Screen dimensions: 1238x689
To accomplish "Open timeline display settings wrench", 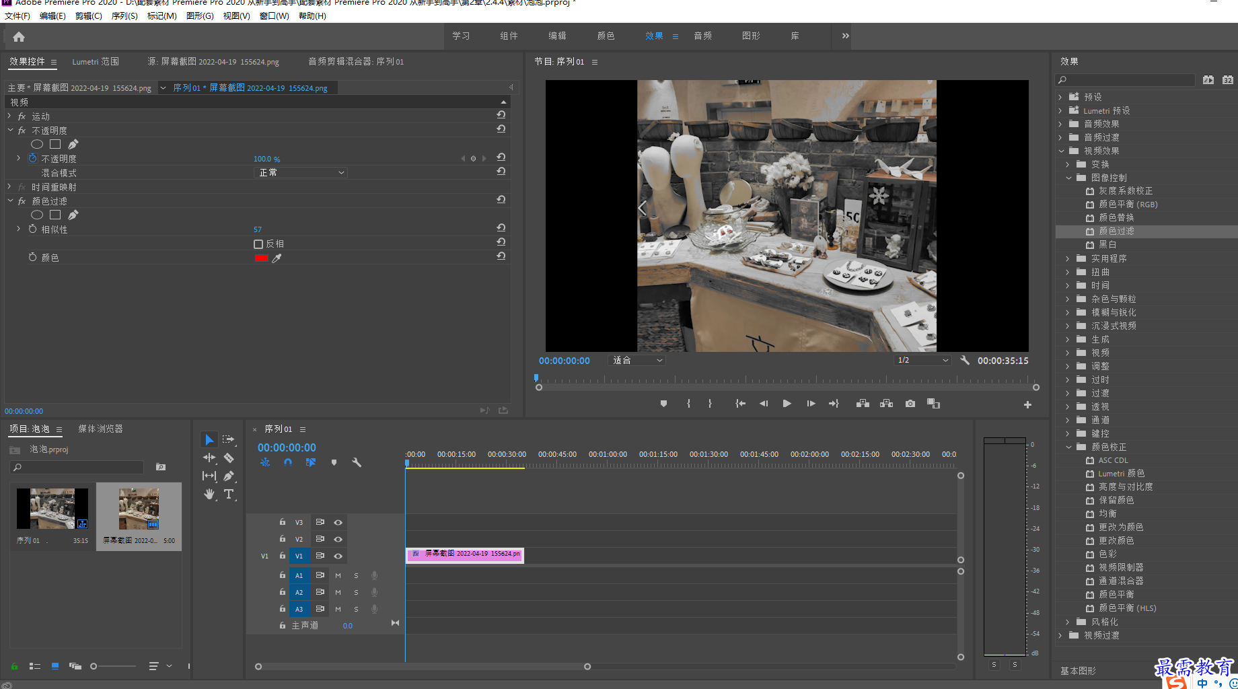I will tap(357, 462).
